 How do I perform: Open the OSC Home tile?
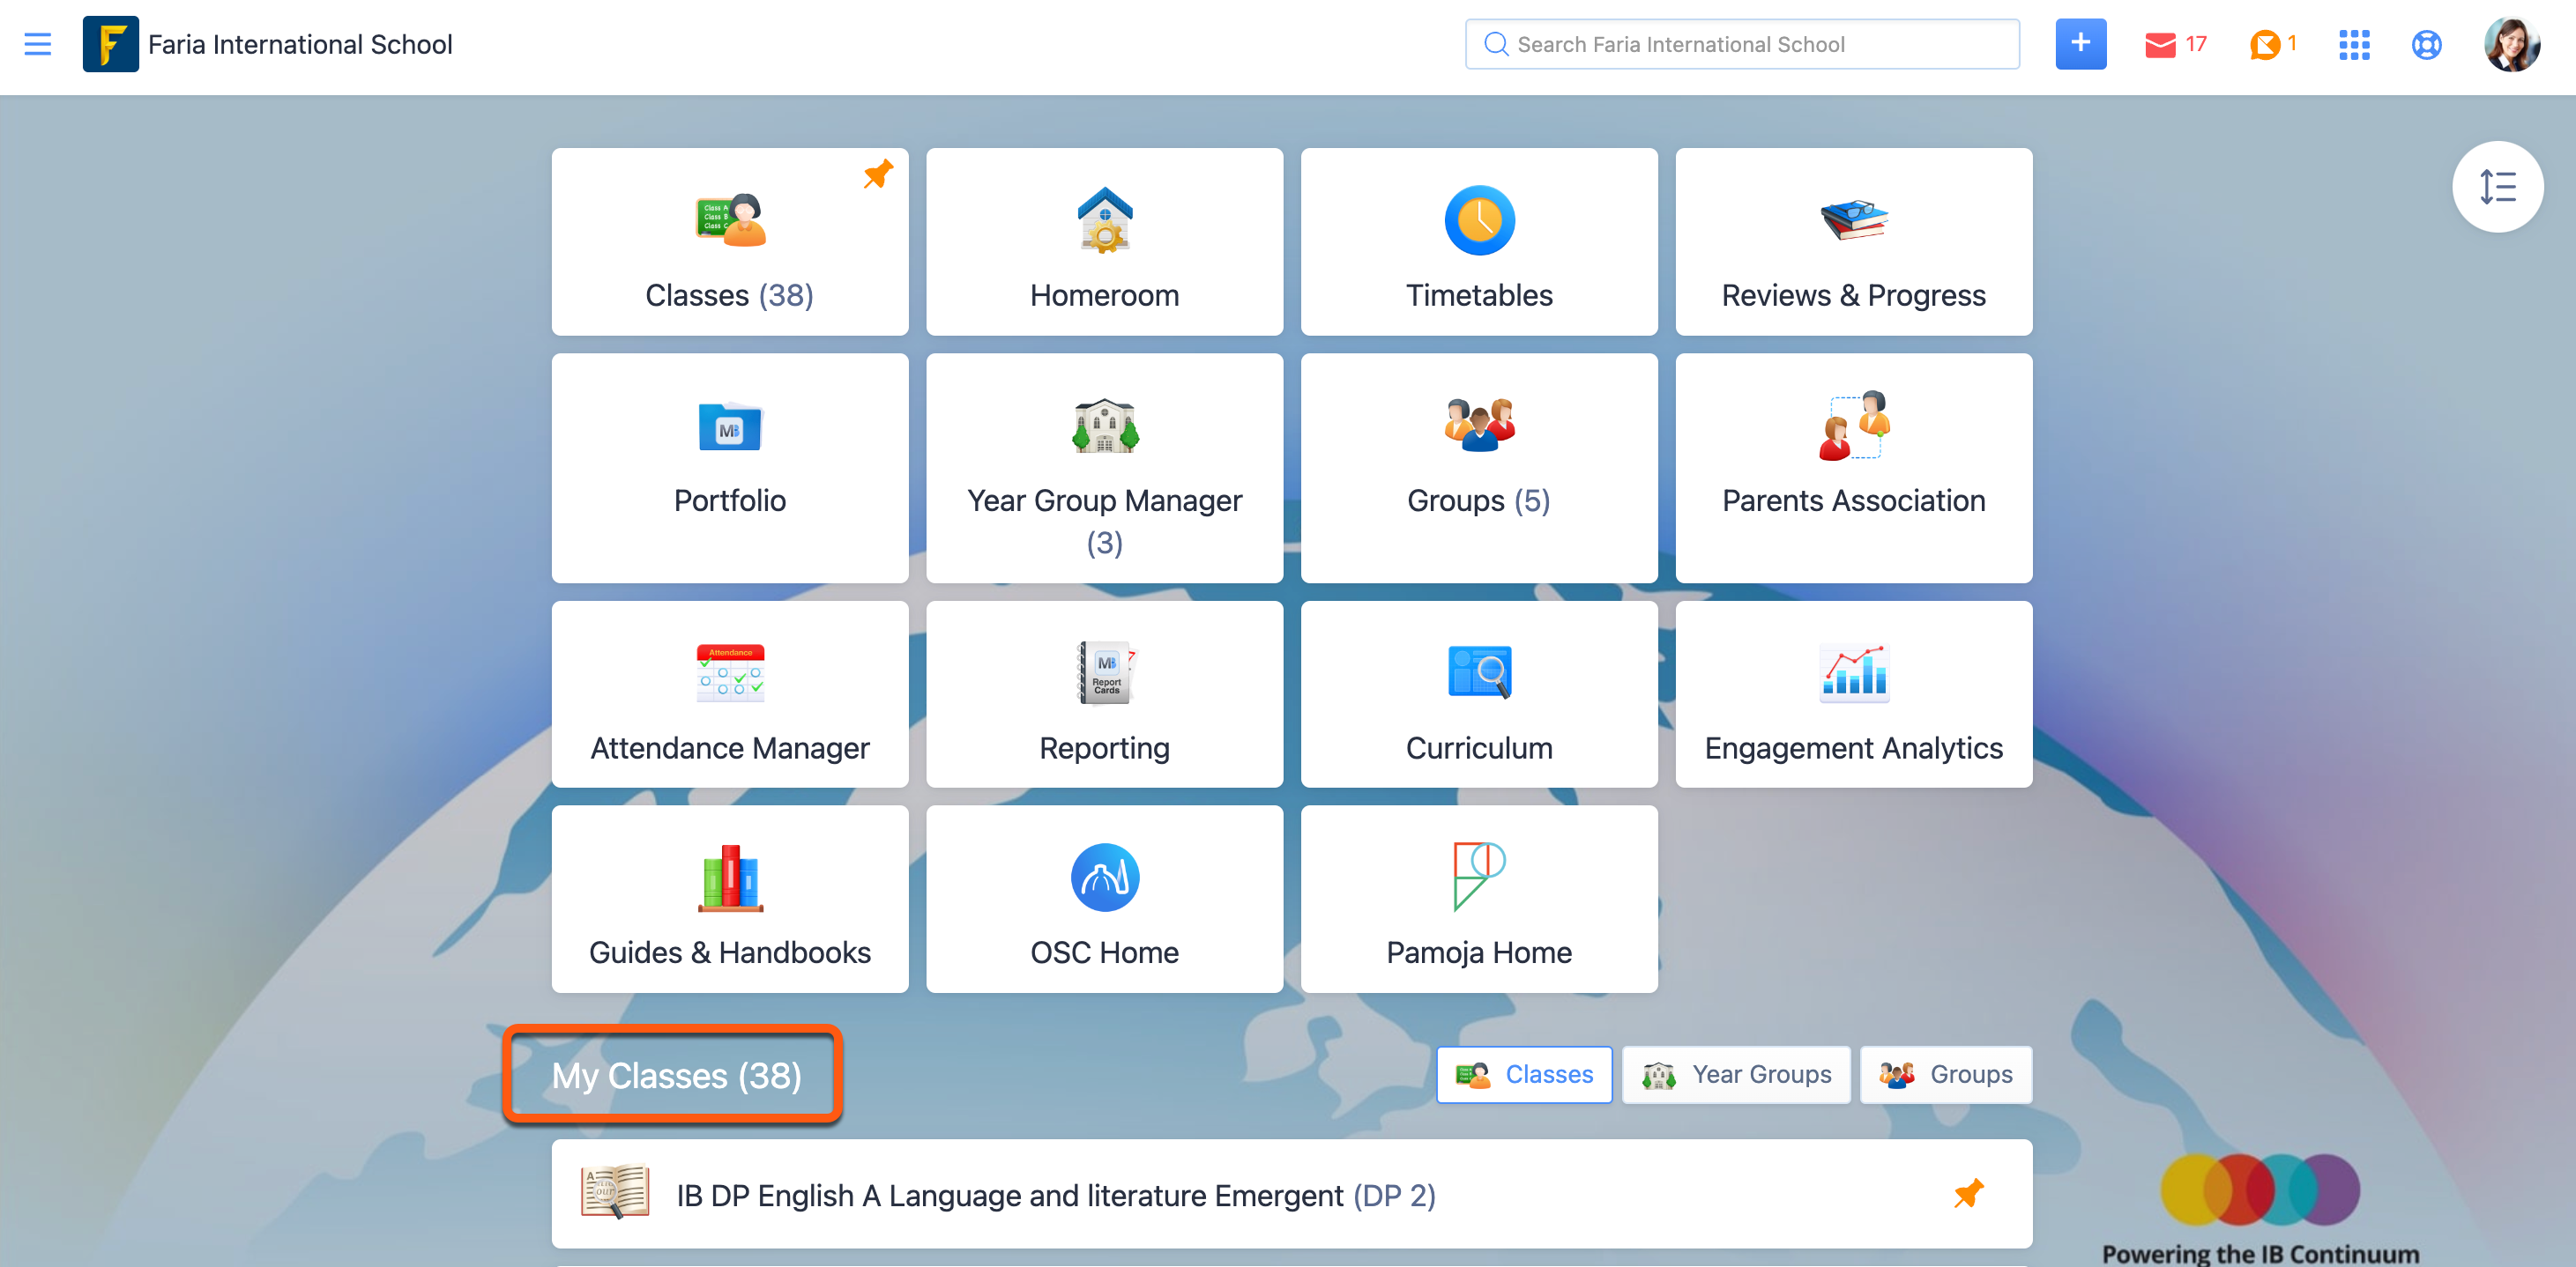click(x=1104, y=899)
